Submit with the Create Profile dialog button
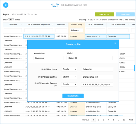136x124 pixels. coord(73,96)
